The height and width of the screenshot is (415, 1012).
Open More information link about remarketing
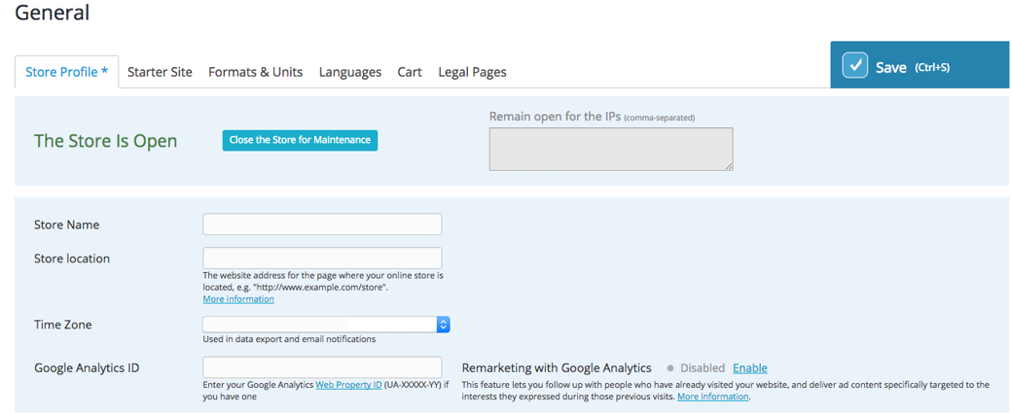[x=713, y=397]
